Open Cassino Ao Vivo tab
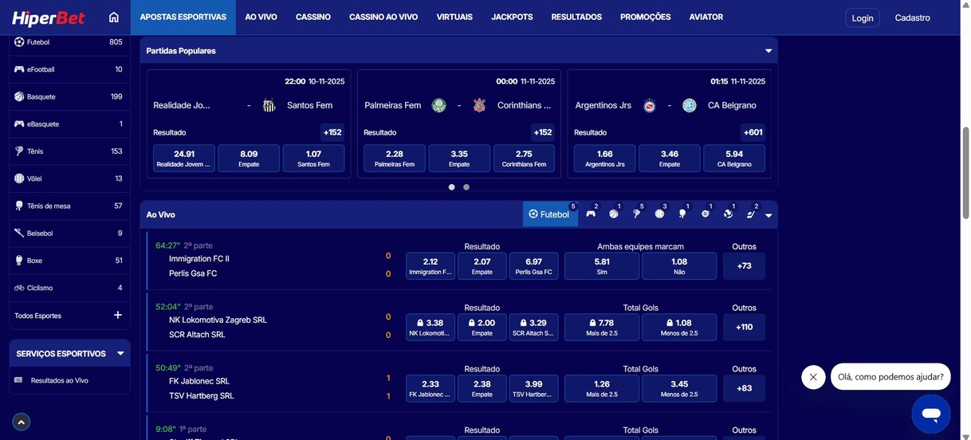 (383, 17)
